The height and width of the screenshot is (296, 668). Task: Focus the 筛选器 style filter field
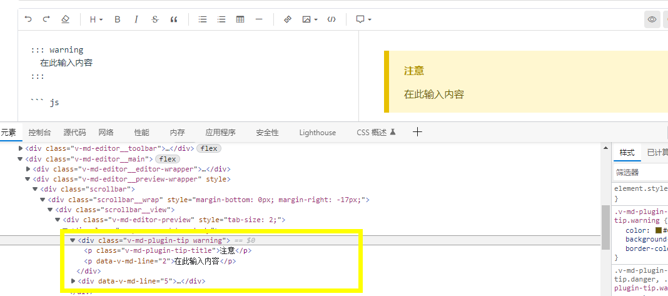click(x=640, y=173)
